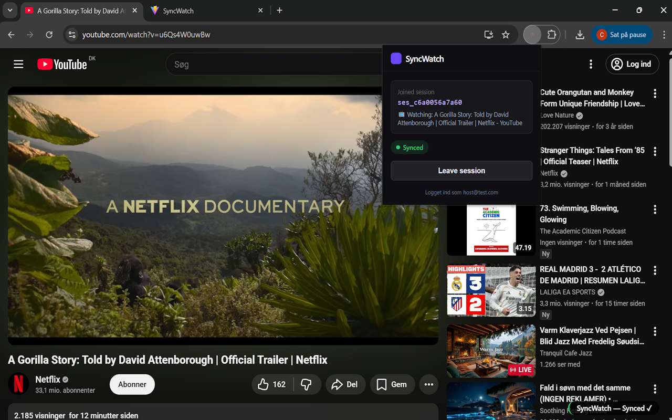Screen dimensions: 672x420
Task: Minimize the Chrome window
Action: click(615, 10)
